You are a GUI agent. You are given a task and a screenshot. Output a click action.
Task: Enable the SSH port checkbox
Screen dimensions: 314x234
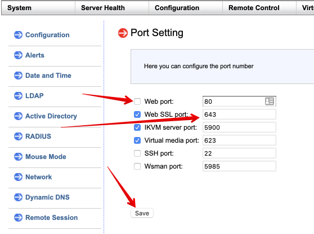(137, 153)
